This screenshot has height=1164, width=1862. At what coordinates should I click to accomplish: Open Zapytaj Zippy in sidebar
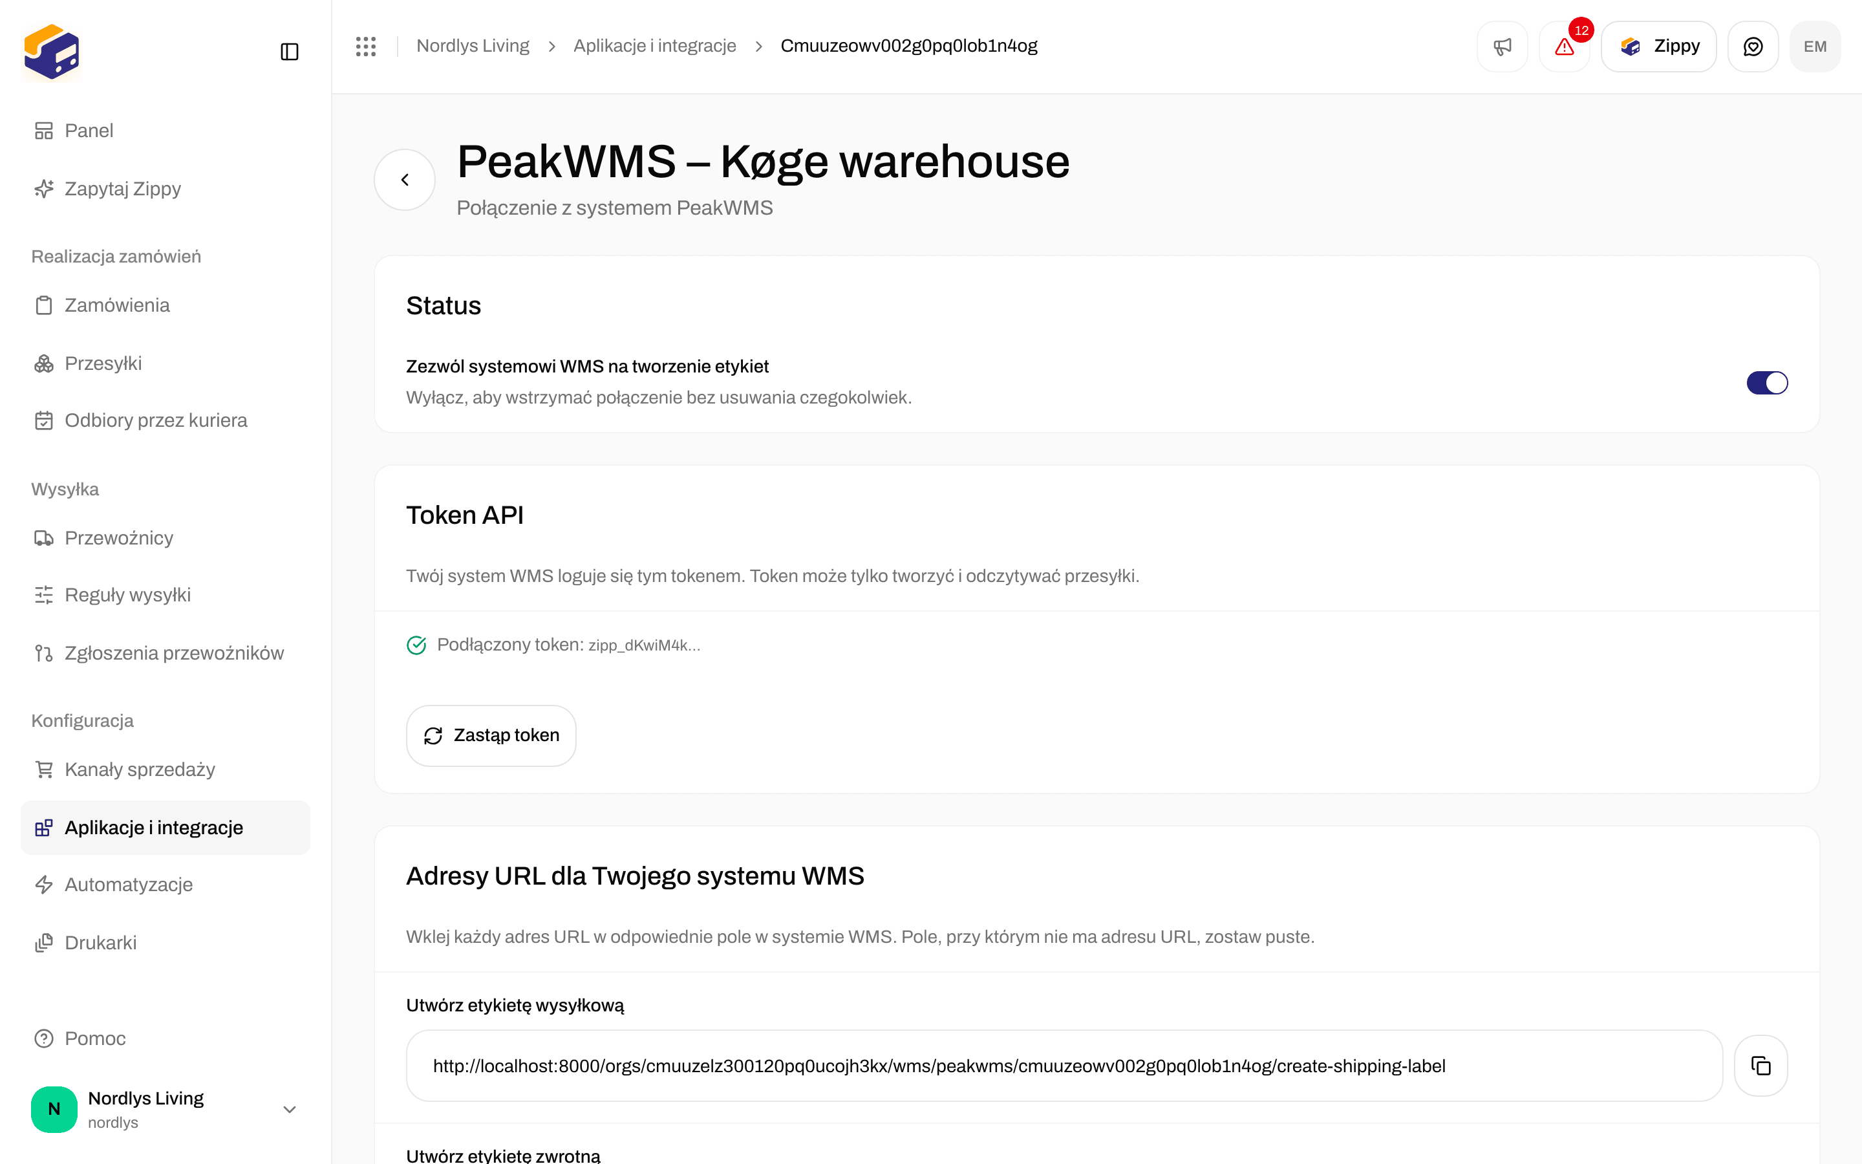(166, 189)
